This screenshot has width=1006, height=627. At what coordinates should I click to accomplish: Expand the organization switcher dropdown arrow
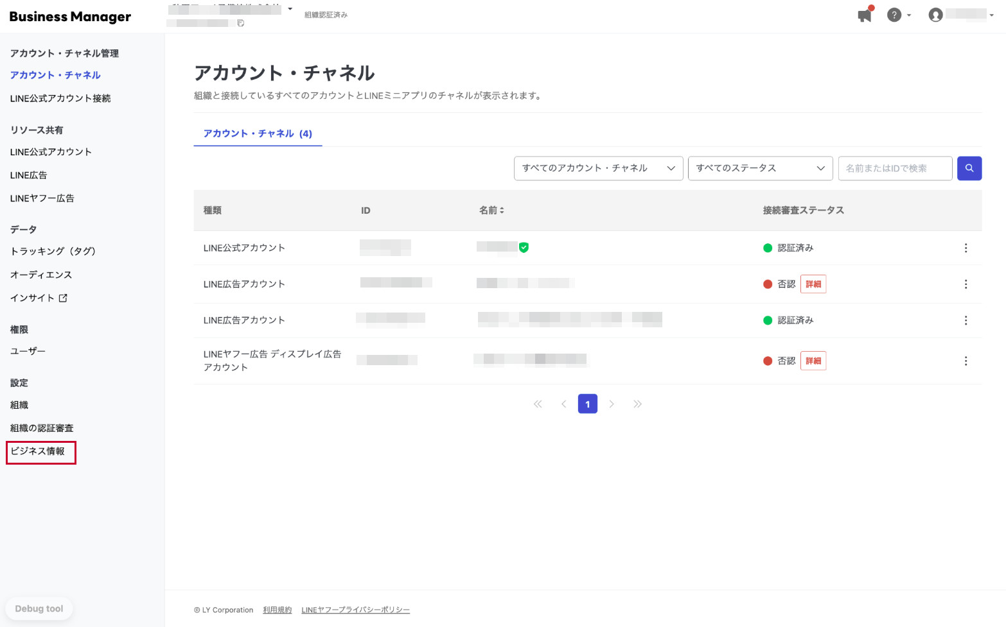click(x=290, y=9)
